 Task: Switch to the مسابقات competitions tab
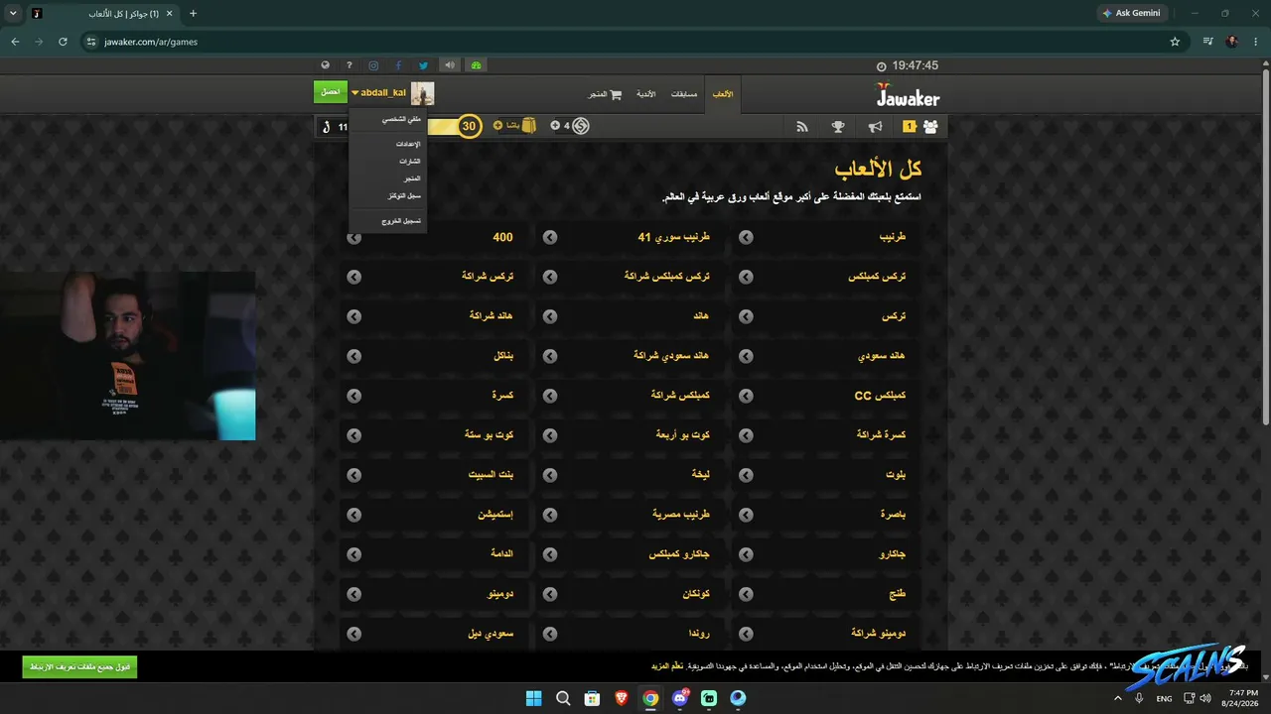tap(684, 94)
